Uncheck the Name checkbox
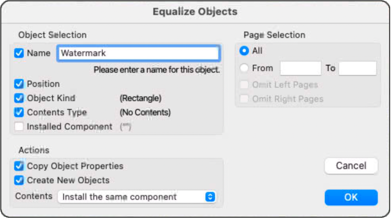392x218 pixels. click(19, 53)
